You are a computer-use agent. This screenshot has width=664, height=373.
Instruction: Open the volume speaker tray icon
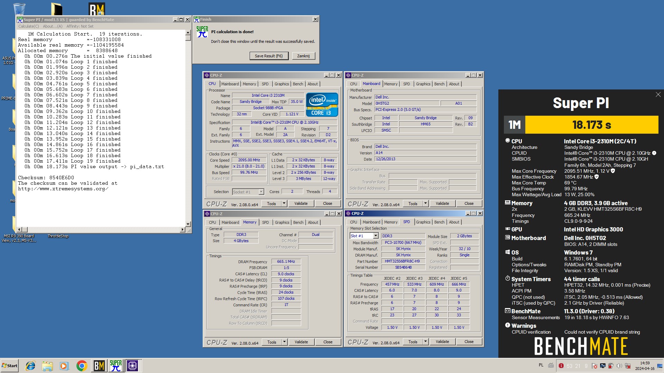(619, 366)
